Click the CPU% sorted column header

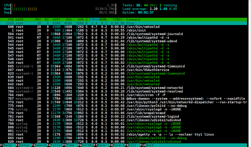click(x=94, y=20)
